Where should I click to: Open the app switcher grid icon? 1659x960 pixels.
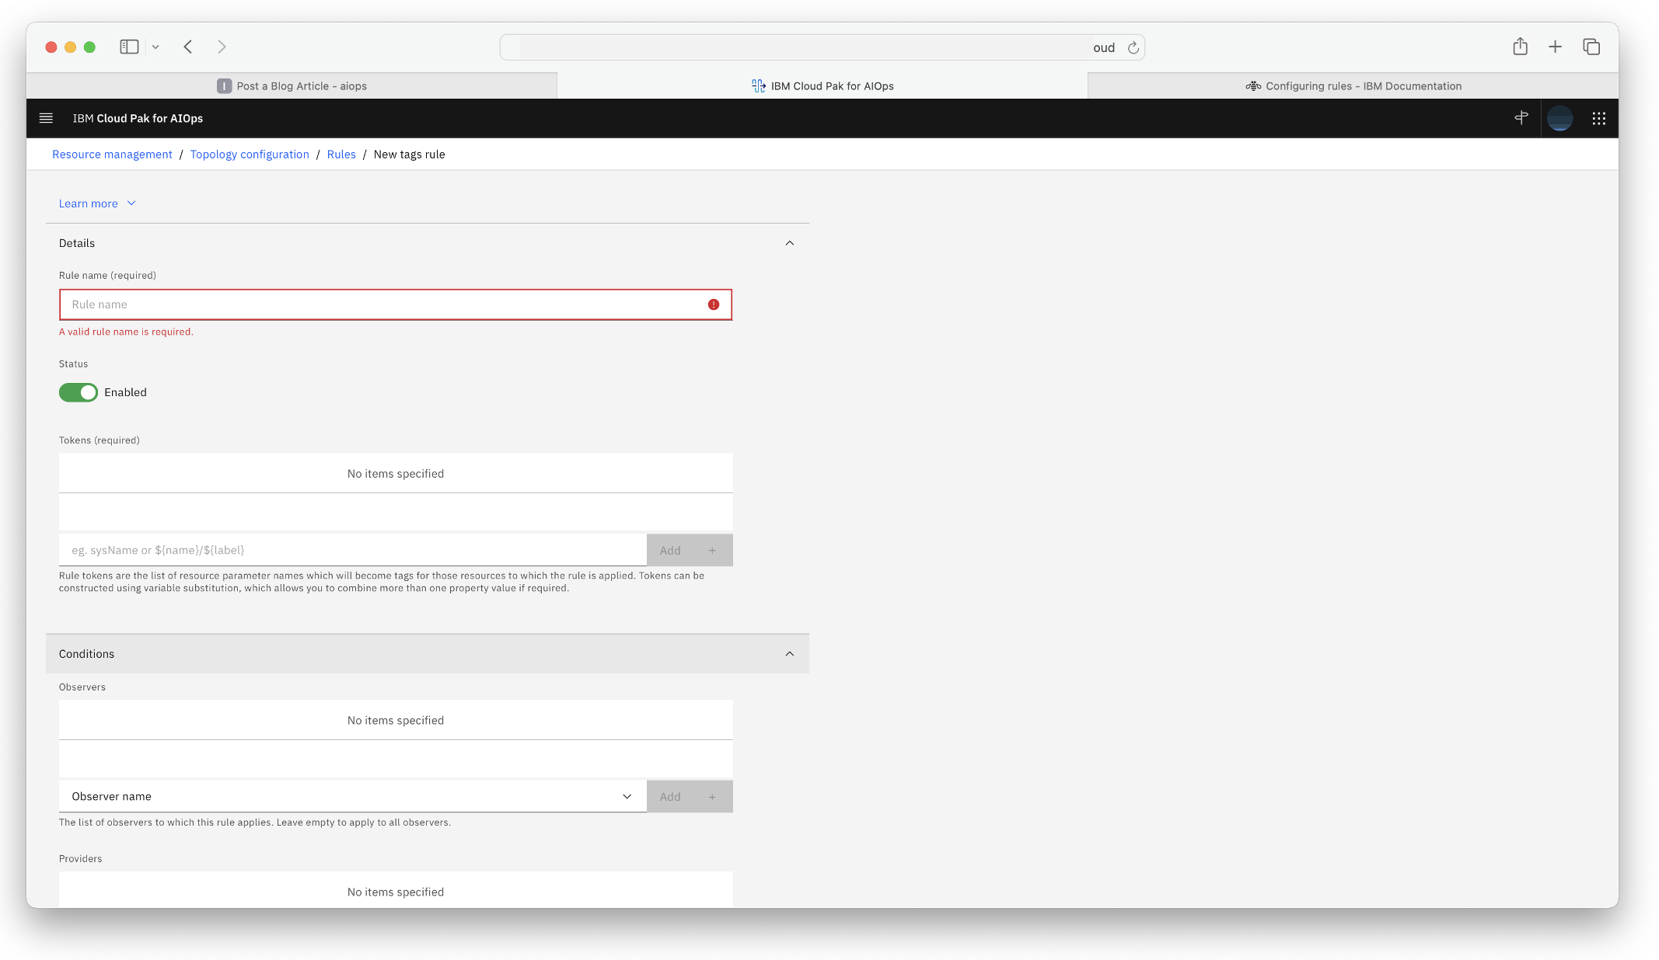(1599, 118)
